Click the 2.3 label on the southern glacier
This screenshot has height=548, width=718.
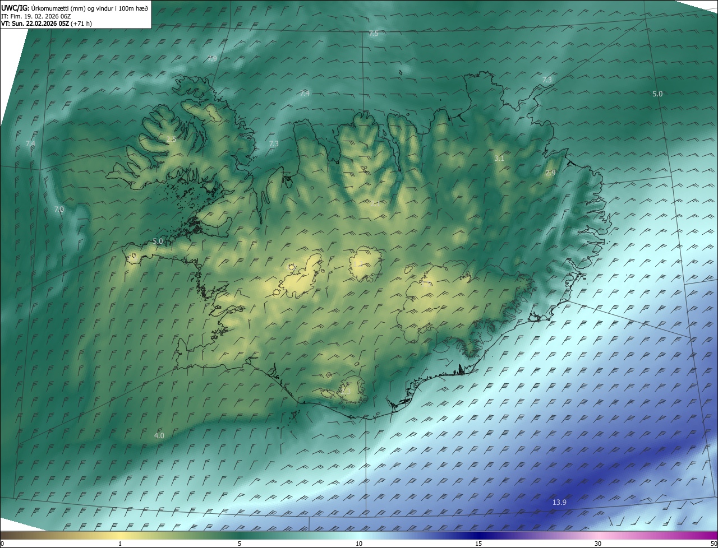[x=345, y=391]
